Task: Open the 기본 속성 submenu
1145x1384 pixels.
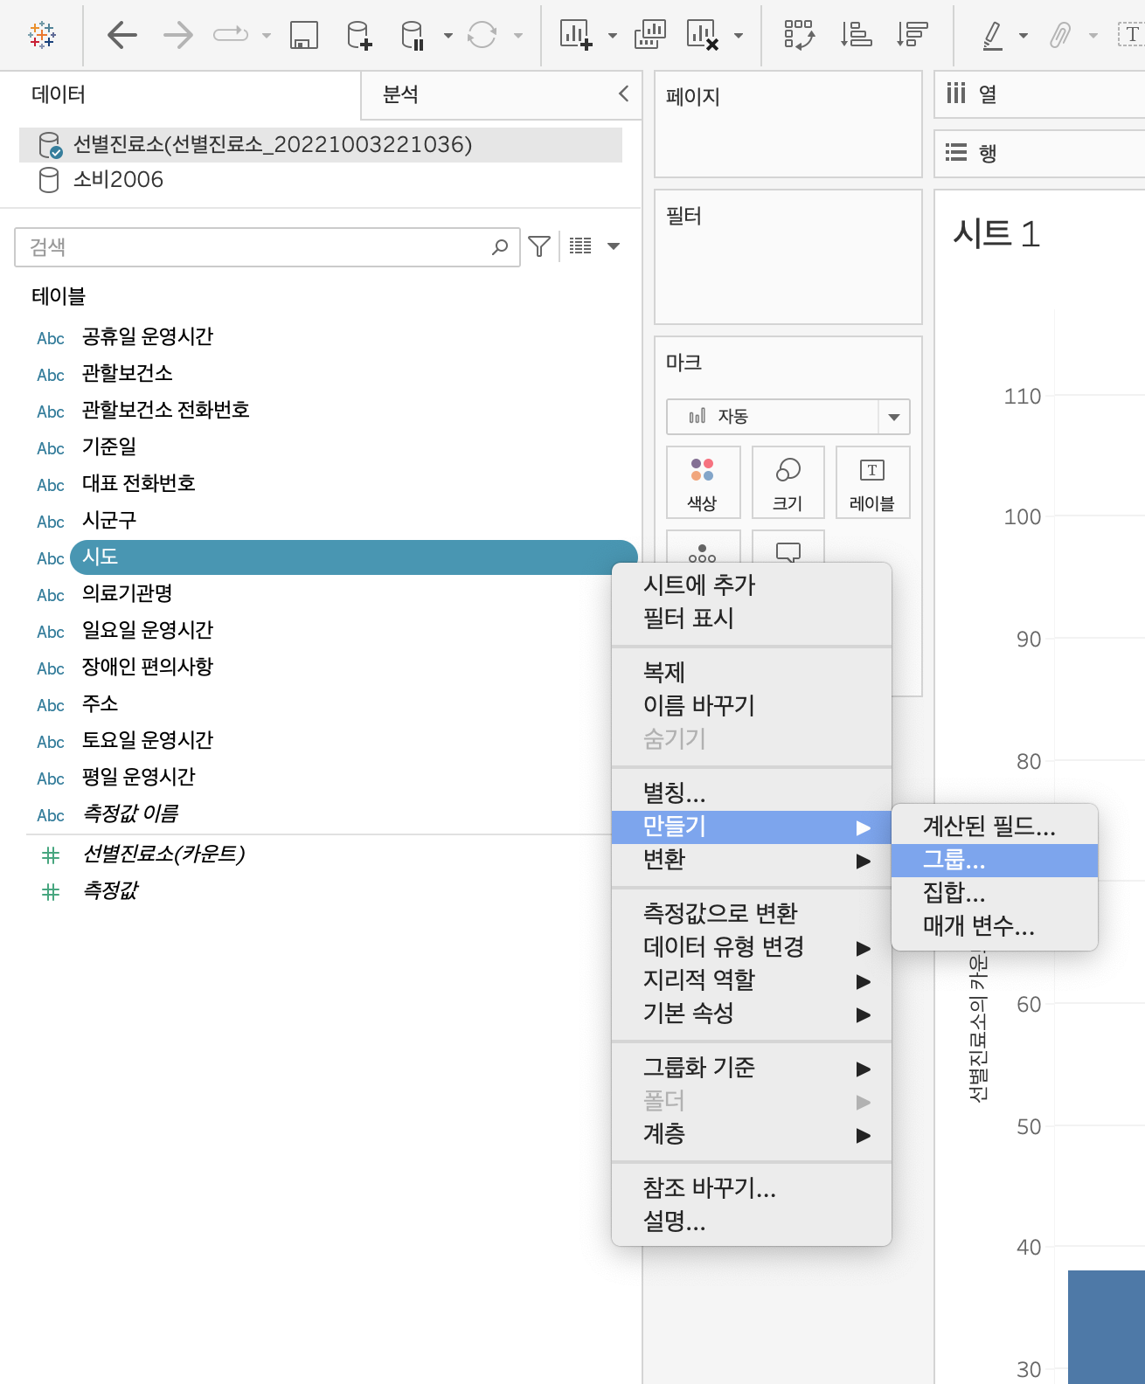Action: point(752,1014)
